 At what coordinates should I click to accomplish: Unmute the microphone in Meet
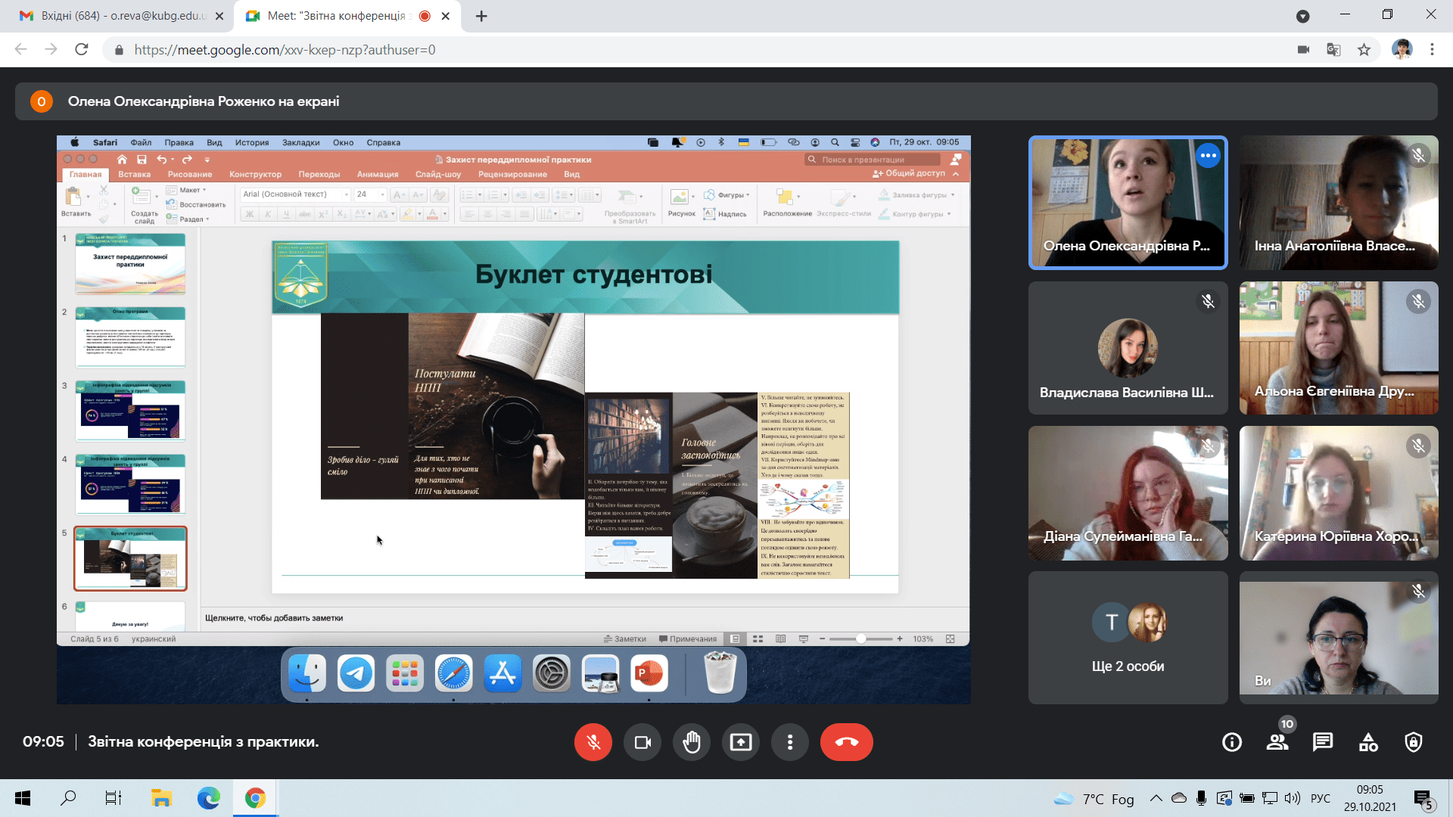pyautogui.click(x=593, y=742)
